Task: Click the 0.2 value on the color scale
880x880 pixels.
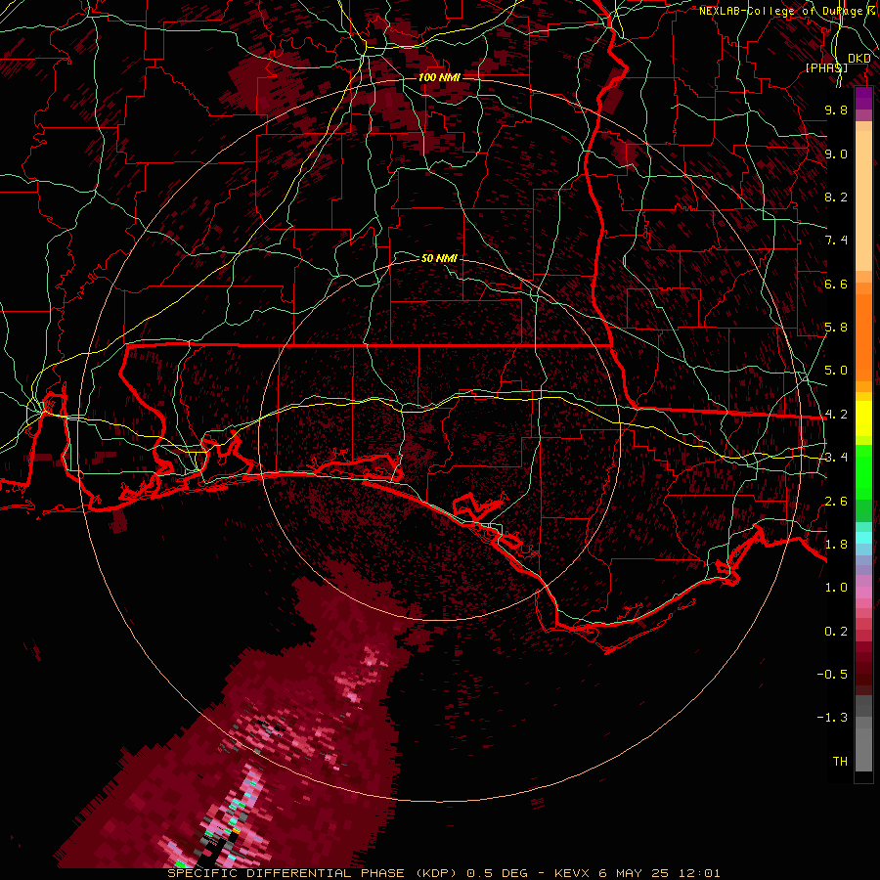Action: tap(836, 632)
